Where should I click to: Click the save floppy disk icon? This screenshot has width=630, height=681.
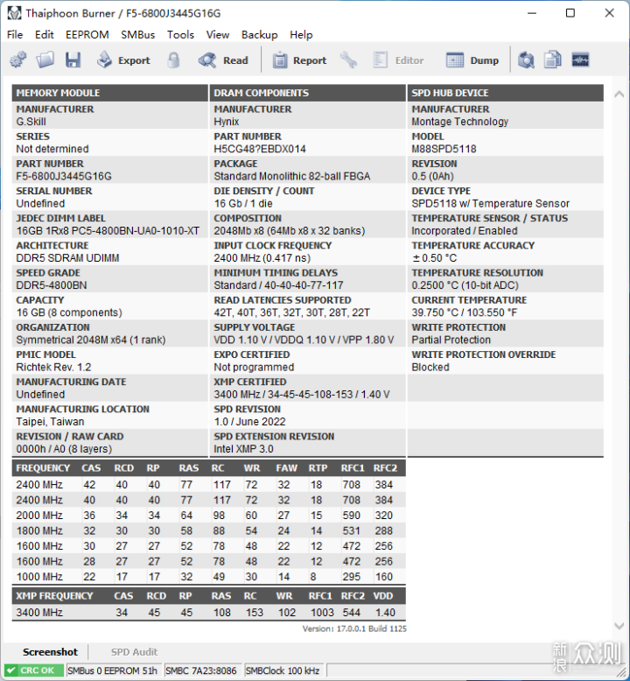point(73,60)
